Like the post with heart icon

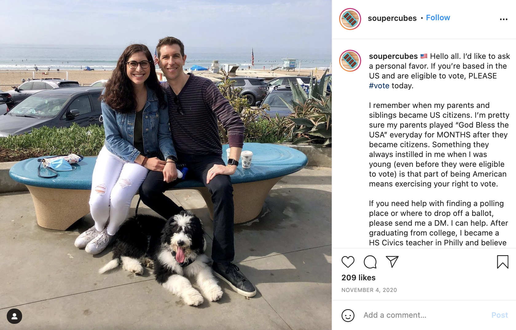(348, 262)
